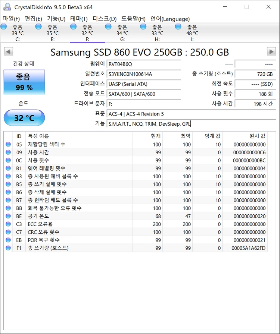Click the features field S.M.A.R.T., NCQ, TRIM
The width and height of the screenshot is (280, 334).
[191, 124]
